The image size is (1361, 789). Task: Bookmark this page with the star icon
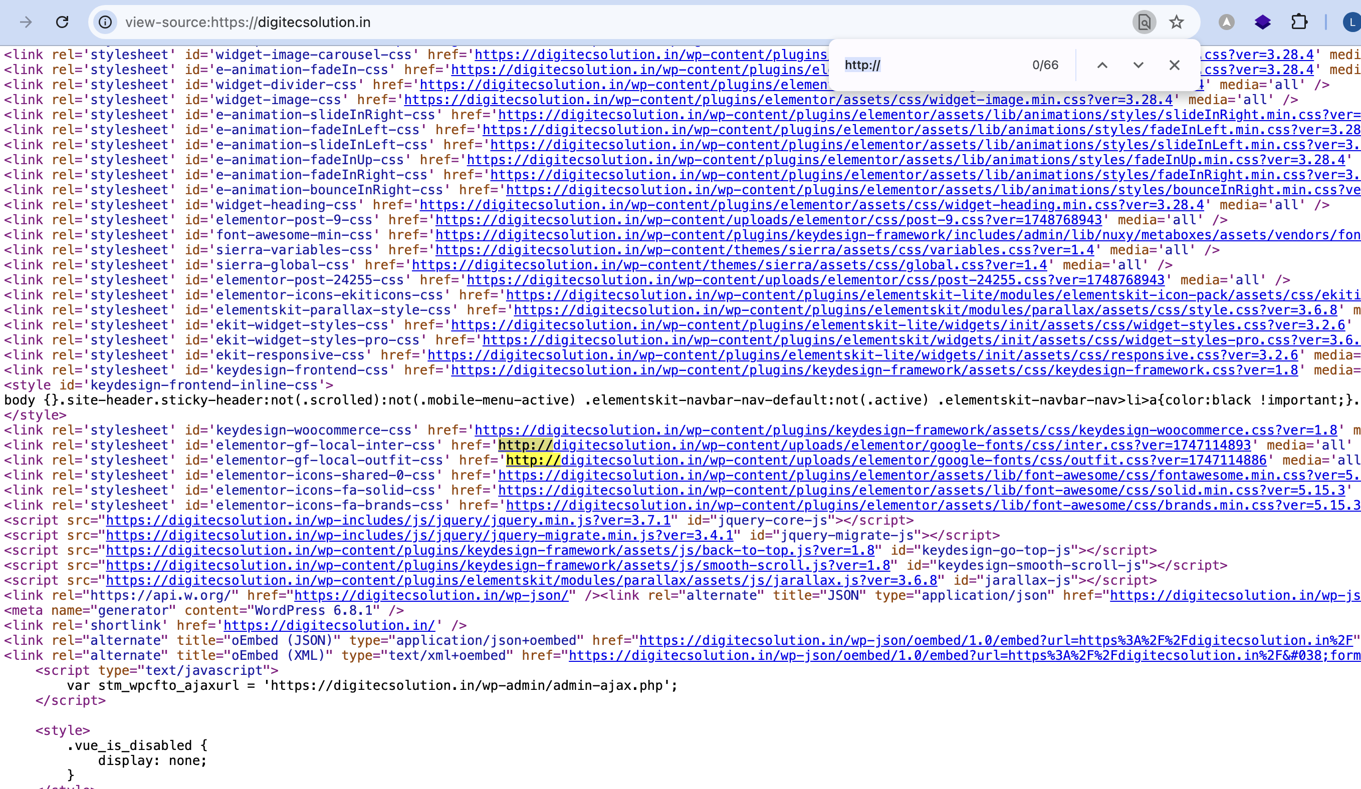(1176, 22)
